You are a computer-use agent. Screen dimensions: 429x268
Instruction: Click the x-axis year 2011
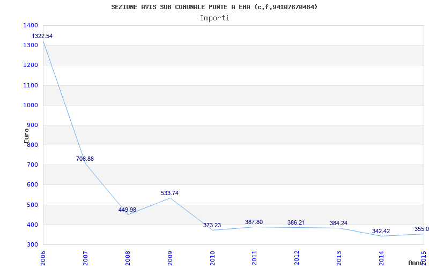pyautogui.click(x=254, y=258)
